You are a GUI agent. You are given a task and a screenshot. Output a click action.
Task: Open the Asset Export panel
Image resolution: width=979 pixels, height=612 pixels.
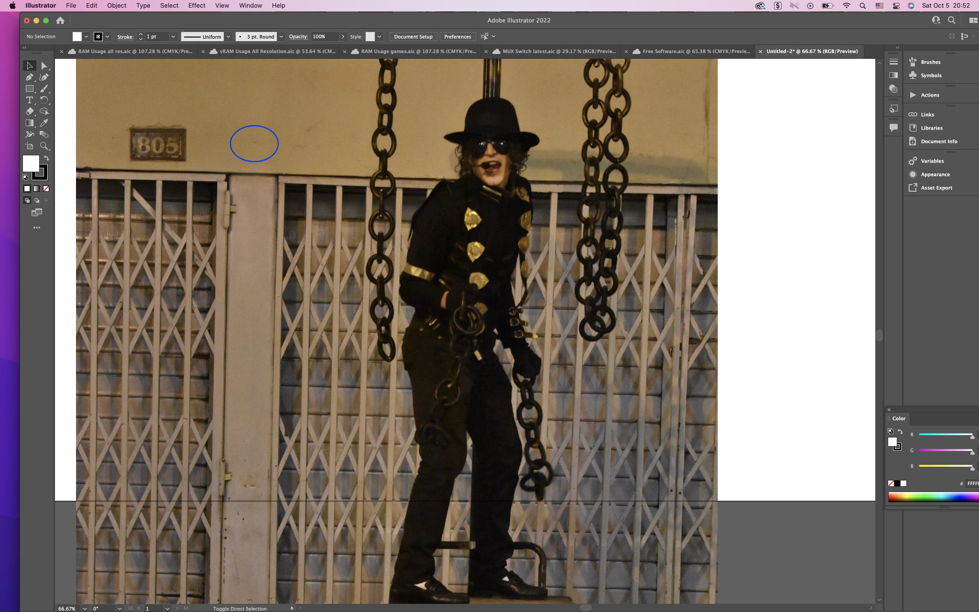coord(936,188)
